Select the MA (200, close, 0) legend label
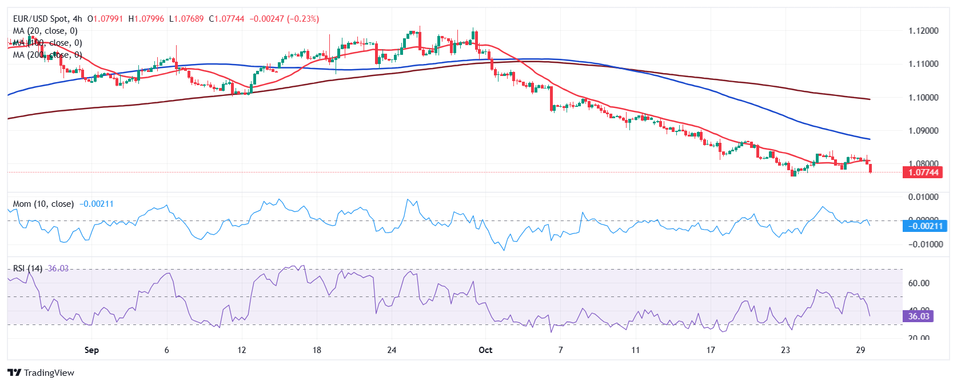 pyautogui.click(x=47, y=55)
